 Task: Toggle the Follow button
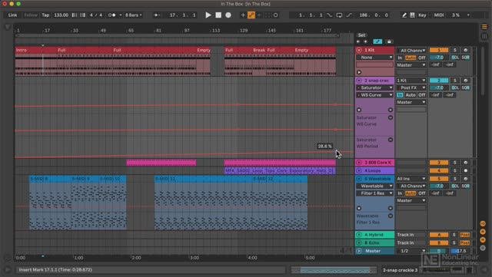point(31,15)
